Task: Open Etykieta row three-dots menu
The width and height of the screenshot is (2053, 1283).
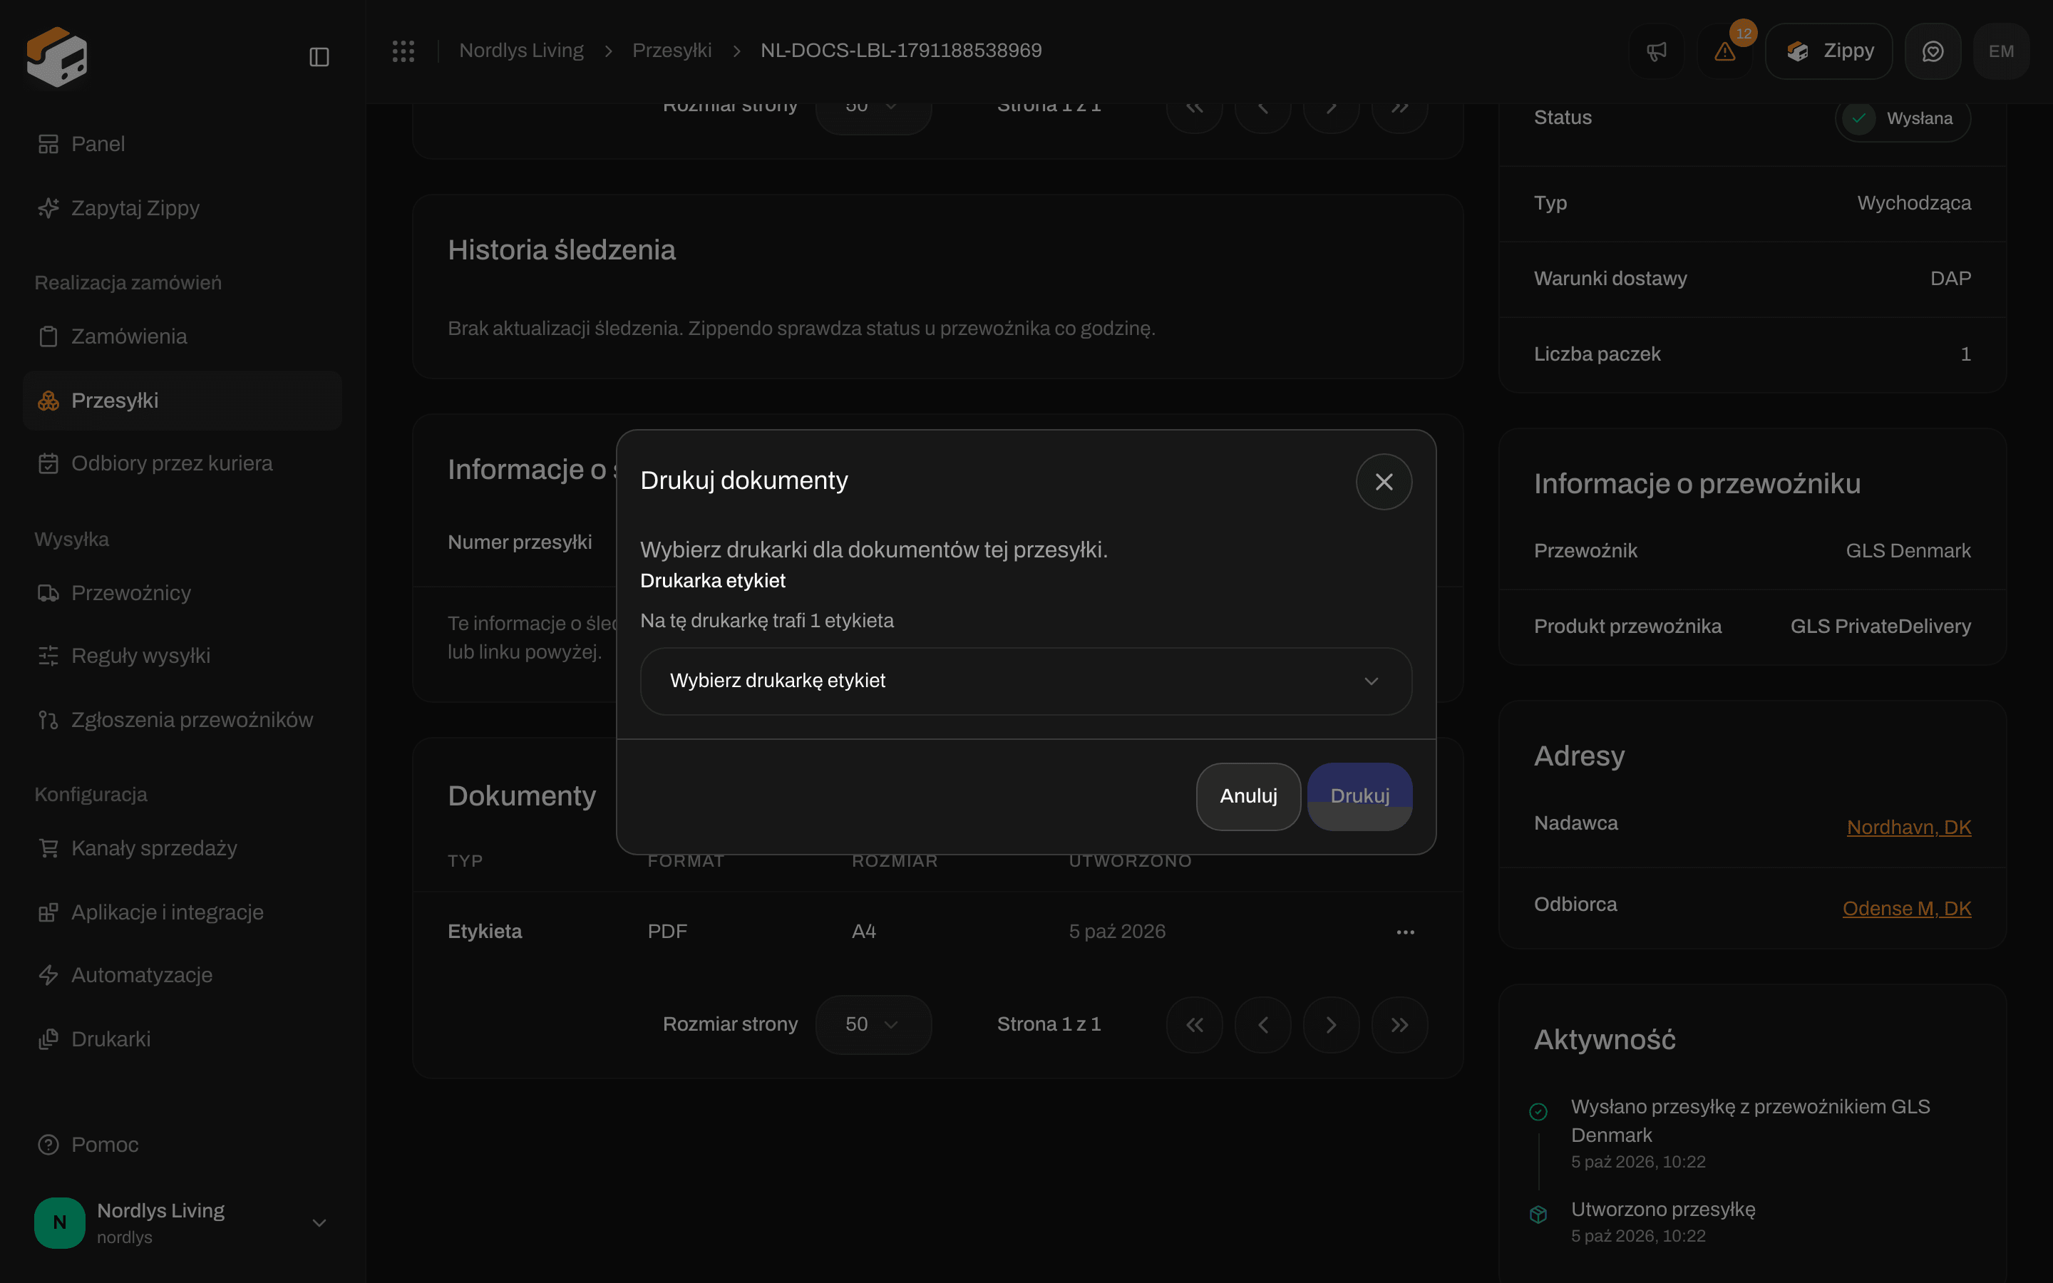Action: [x=1405, y=932]
